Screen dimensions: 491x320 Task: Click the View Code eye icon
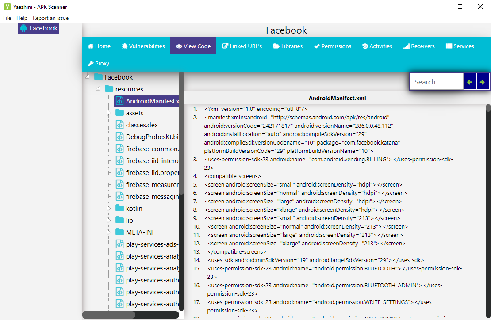(x=179, y=46)
